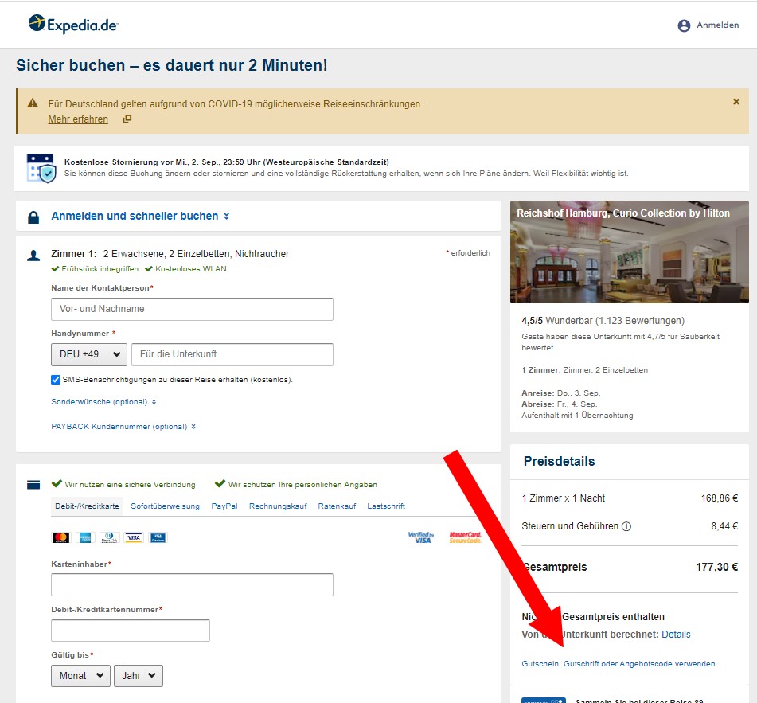Click the Preisdetails heading
The image size is (757, 703).
[559, 461]
